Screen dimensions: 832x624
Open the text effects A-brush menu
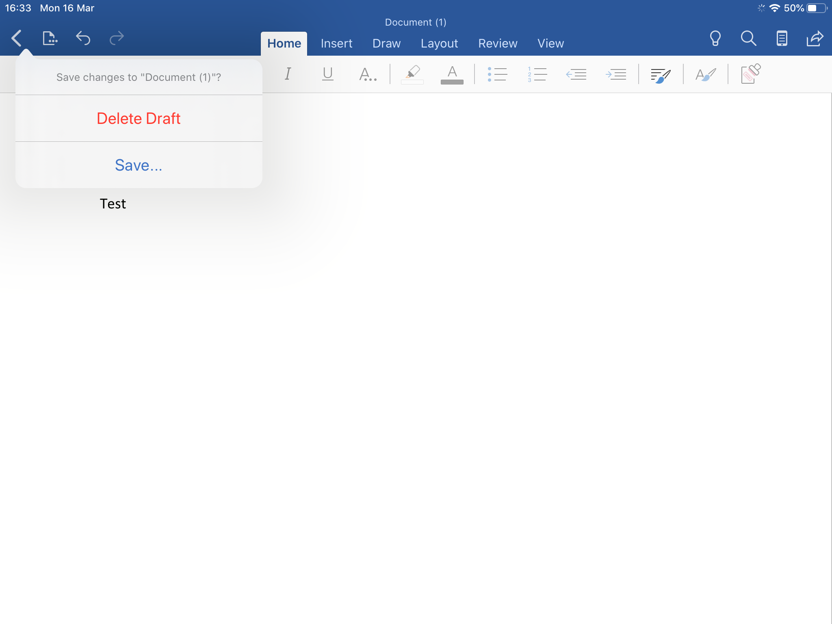(706, 75)
